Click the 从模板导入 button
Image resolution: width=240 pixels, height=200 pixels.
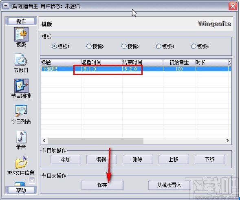point(169,185)
